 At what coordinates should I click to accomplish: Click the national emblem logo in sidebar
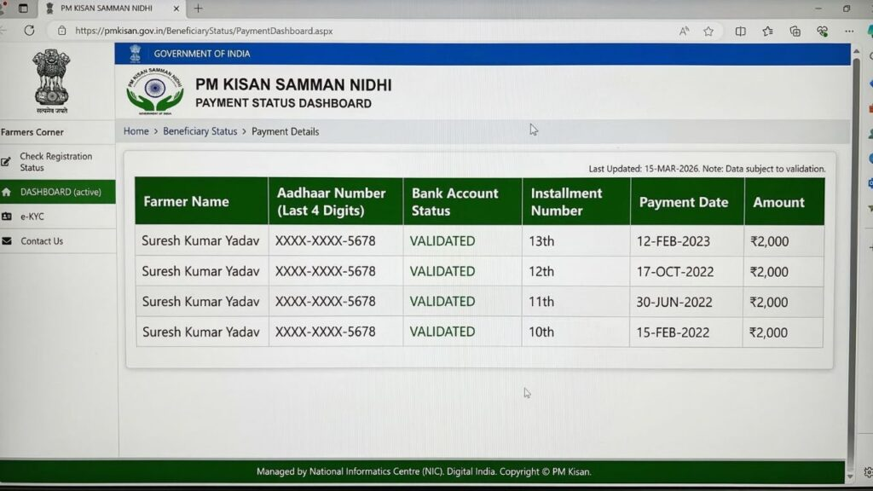51,78
